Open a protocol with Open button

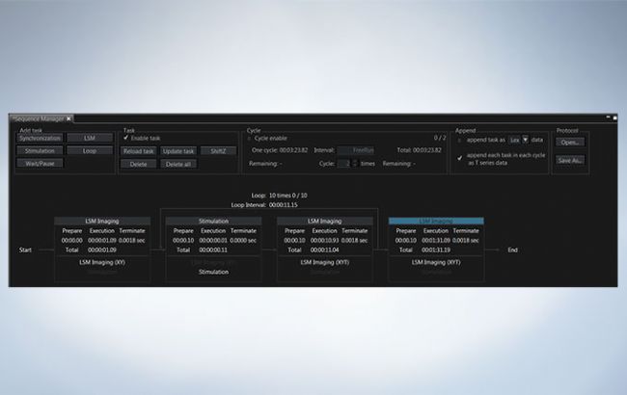pyautogui.click(x=570, y=142)
